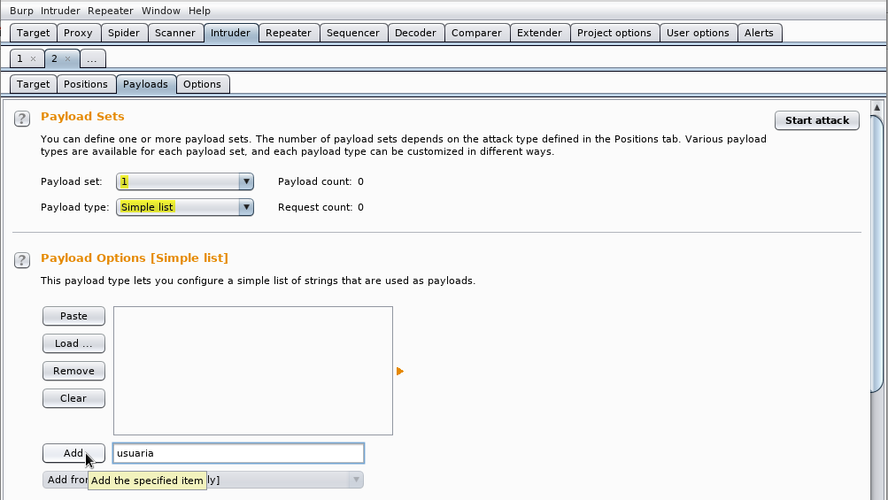The height and width of the screenshot is (500, 888).
Task: Open the Repeater main tab
Action: 289,33
